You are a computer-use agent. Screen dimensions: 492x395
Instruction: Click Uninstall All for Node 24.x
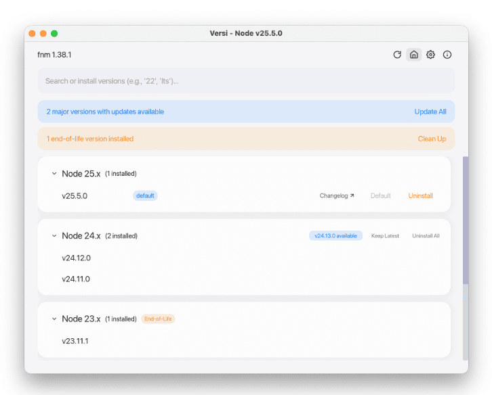pyautogui.click(x=426, y=236)
